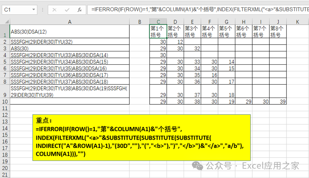Select row 5 header
This screenshot has height=178, width=309.
(x=5, y=62)
